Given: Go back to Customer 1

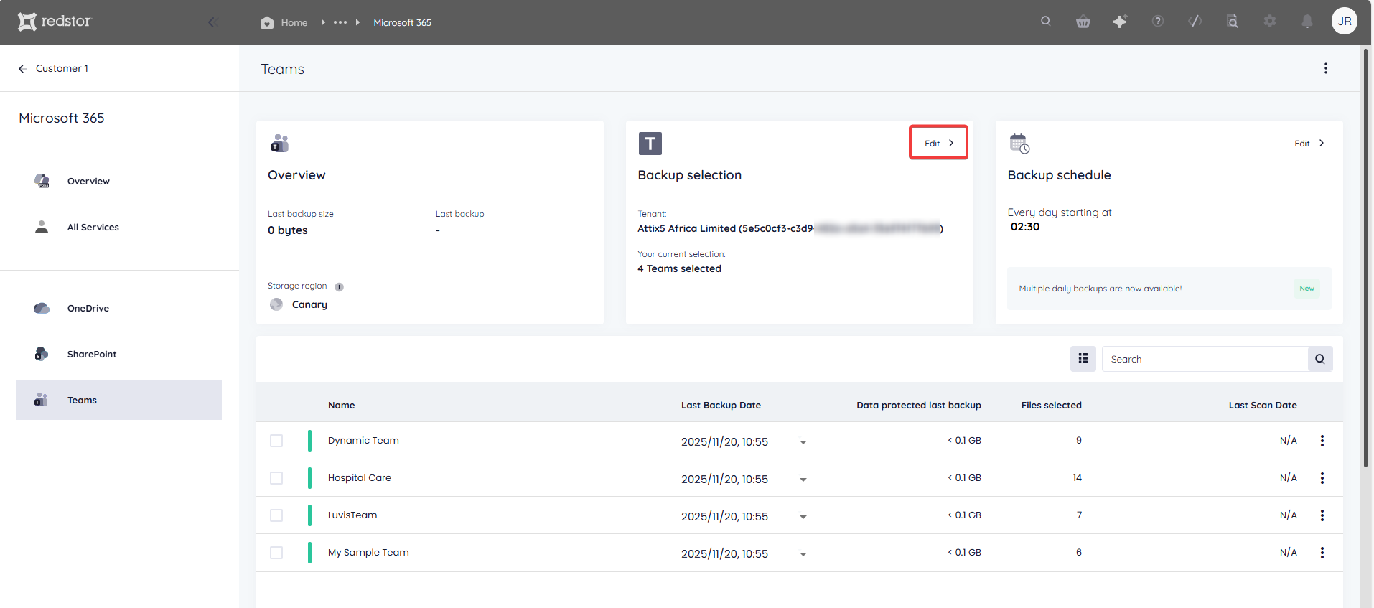Looking at the screenshot, I should tap(54, 68).
